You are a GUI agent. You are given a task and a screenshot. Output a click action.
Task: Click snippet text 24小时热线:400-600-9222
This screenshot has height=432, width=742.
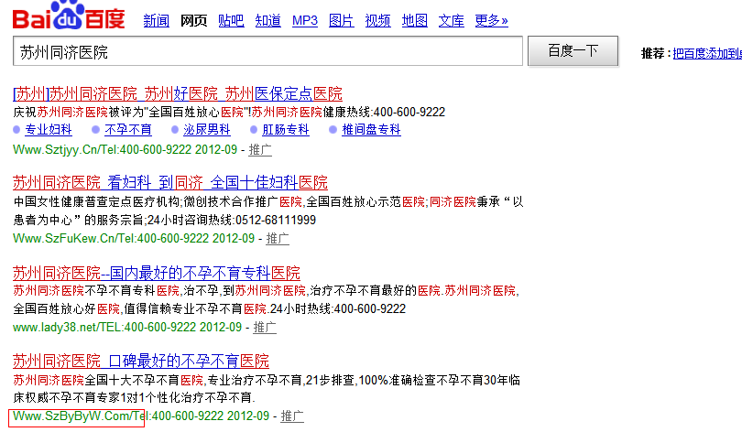pos(338,309)
